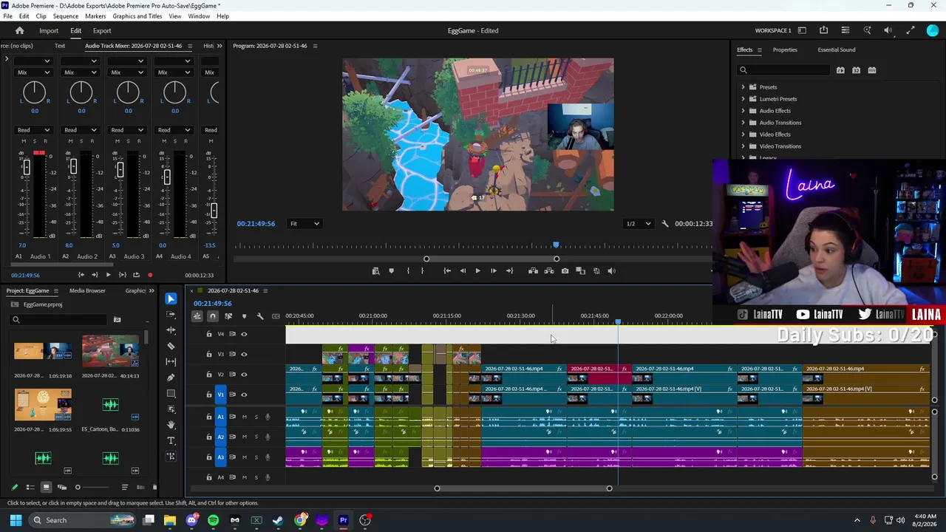Toggle Snap in timeline (magnet icon)
This screenshot has width=946, height=532.
[x=213, y=316]
